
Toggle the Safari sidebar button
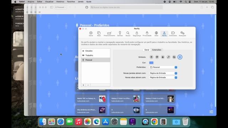(x=51, y=7)
